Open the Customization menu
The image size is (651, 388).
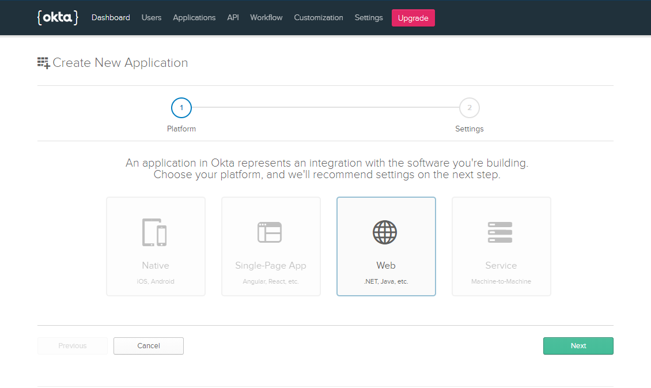319,17
